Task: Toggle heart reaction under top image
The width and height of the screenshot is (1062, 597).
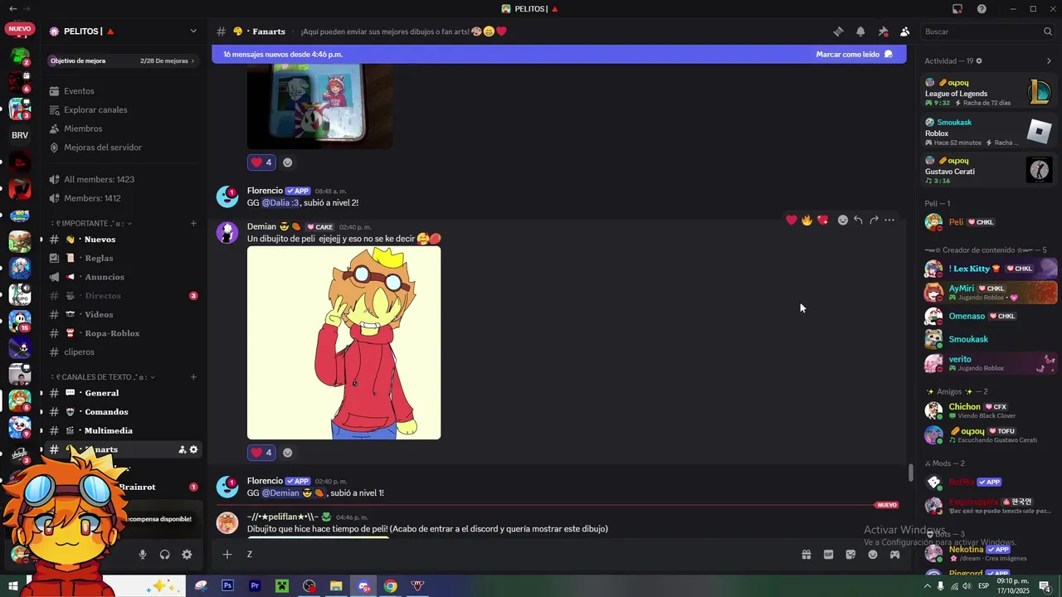Action: [x=261, y=163]
